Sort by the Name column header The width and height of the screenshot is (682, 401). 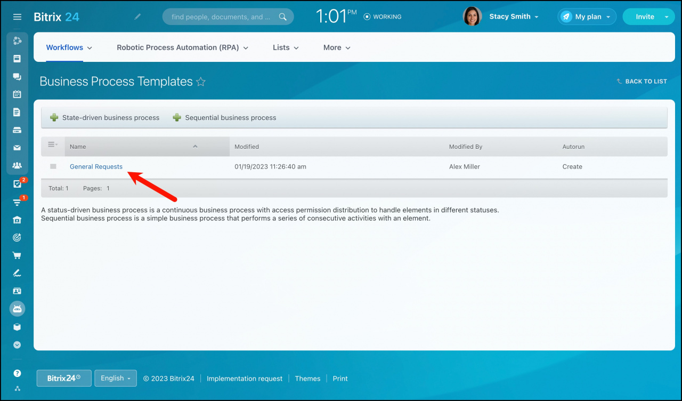tap(147, 147)
